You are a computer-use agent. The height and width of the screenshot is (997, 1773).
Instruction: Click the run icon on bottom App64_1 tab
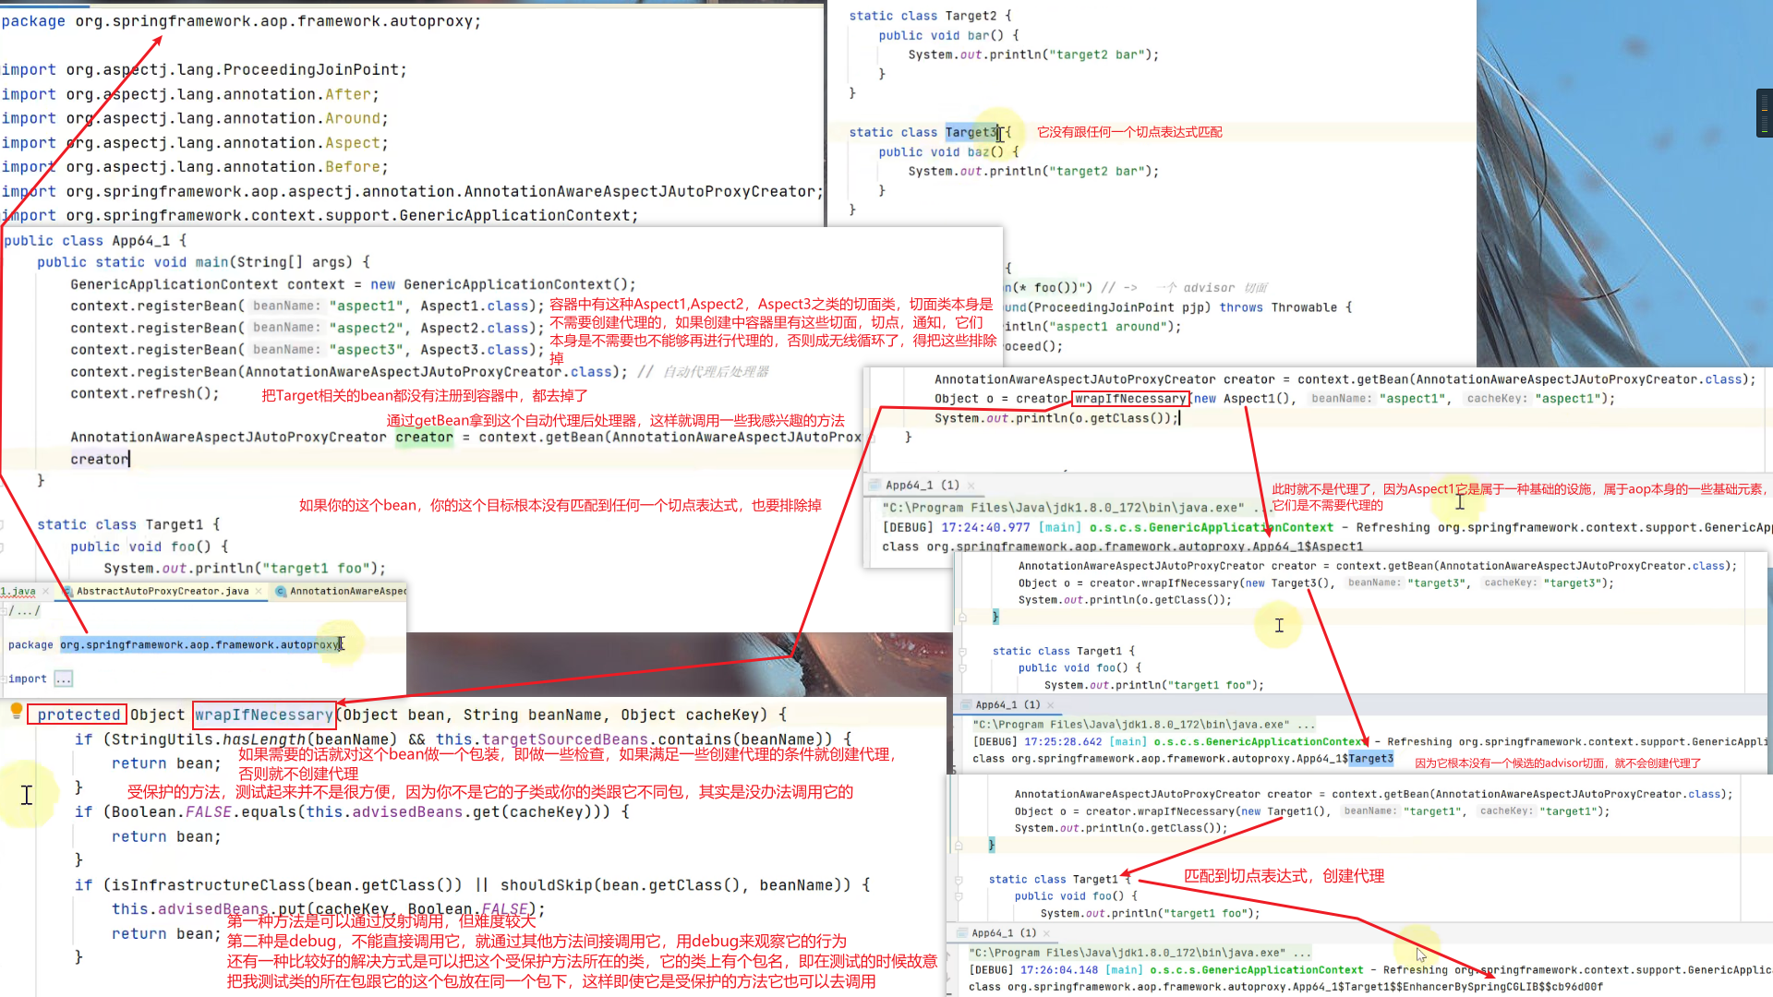pos(960,933)
